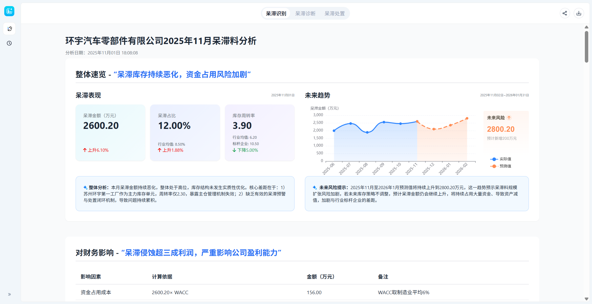The image size is (592, 304).
Task: Click the 2025-12 forecast data point
Action: point(434,129)
